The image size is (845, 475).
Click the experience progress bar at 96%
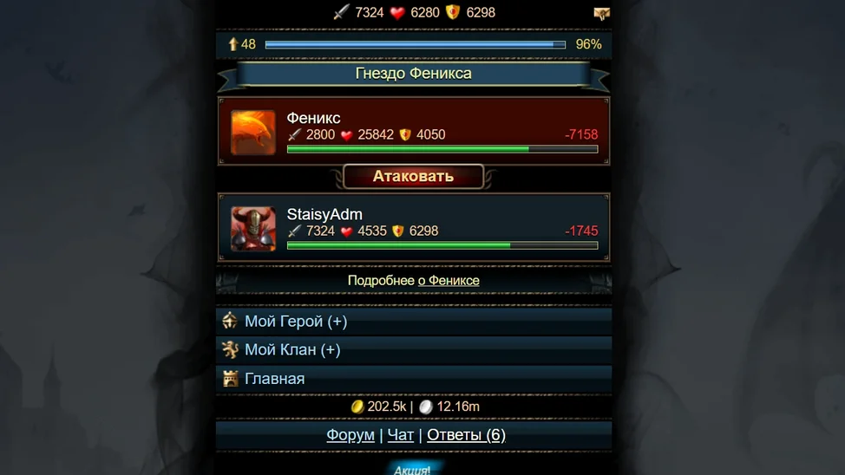click(x=416, y=45)
